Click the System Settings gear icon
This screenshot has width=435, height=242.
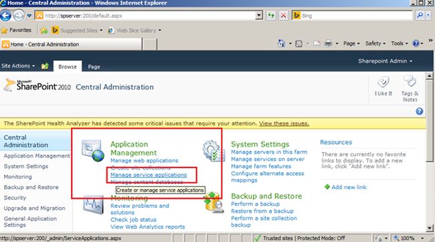(213, 151)
